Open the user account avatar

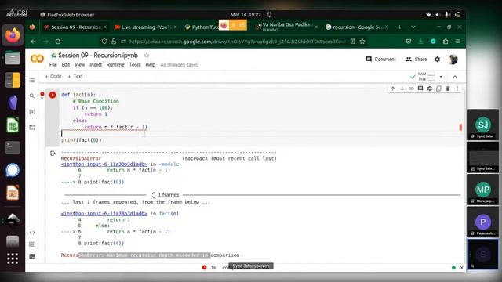tap(453, 60)
